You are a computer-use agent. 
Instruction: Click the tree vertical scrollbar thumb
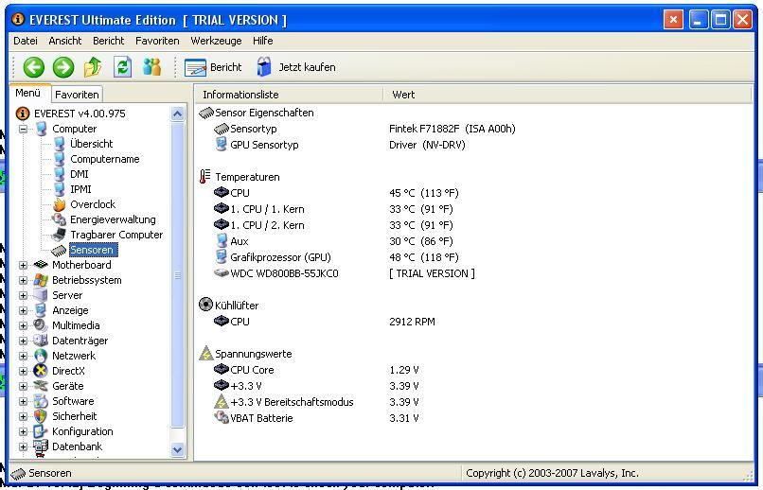coord(178,274)
